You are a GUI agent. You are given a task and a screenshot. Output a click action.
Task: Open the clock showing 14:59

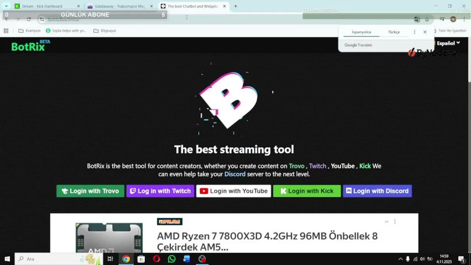coord(445,259)
